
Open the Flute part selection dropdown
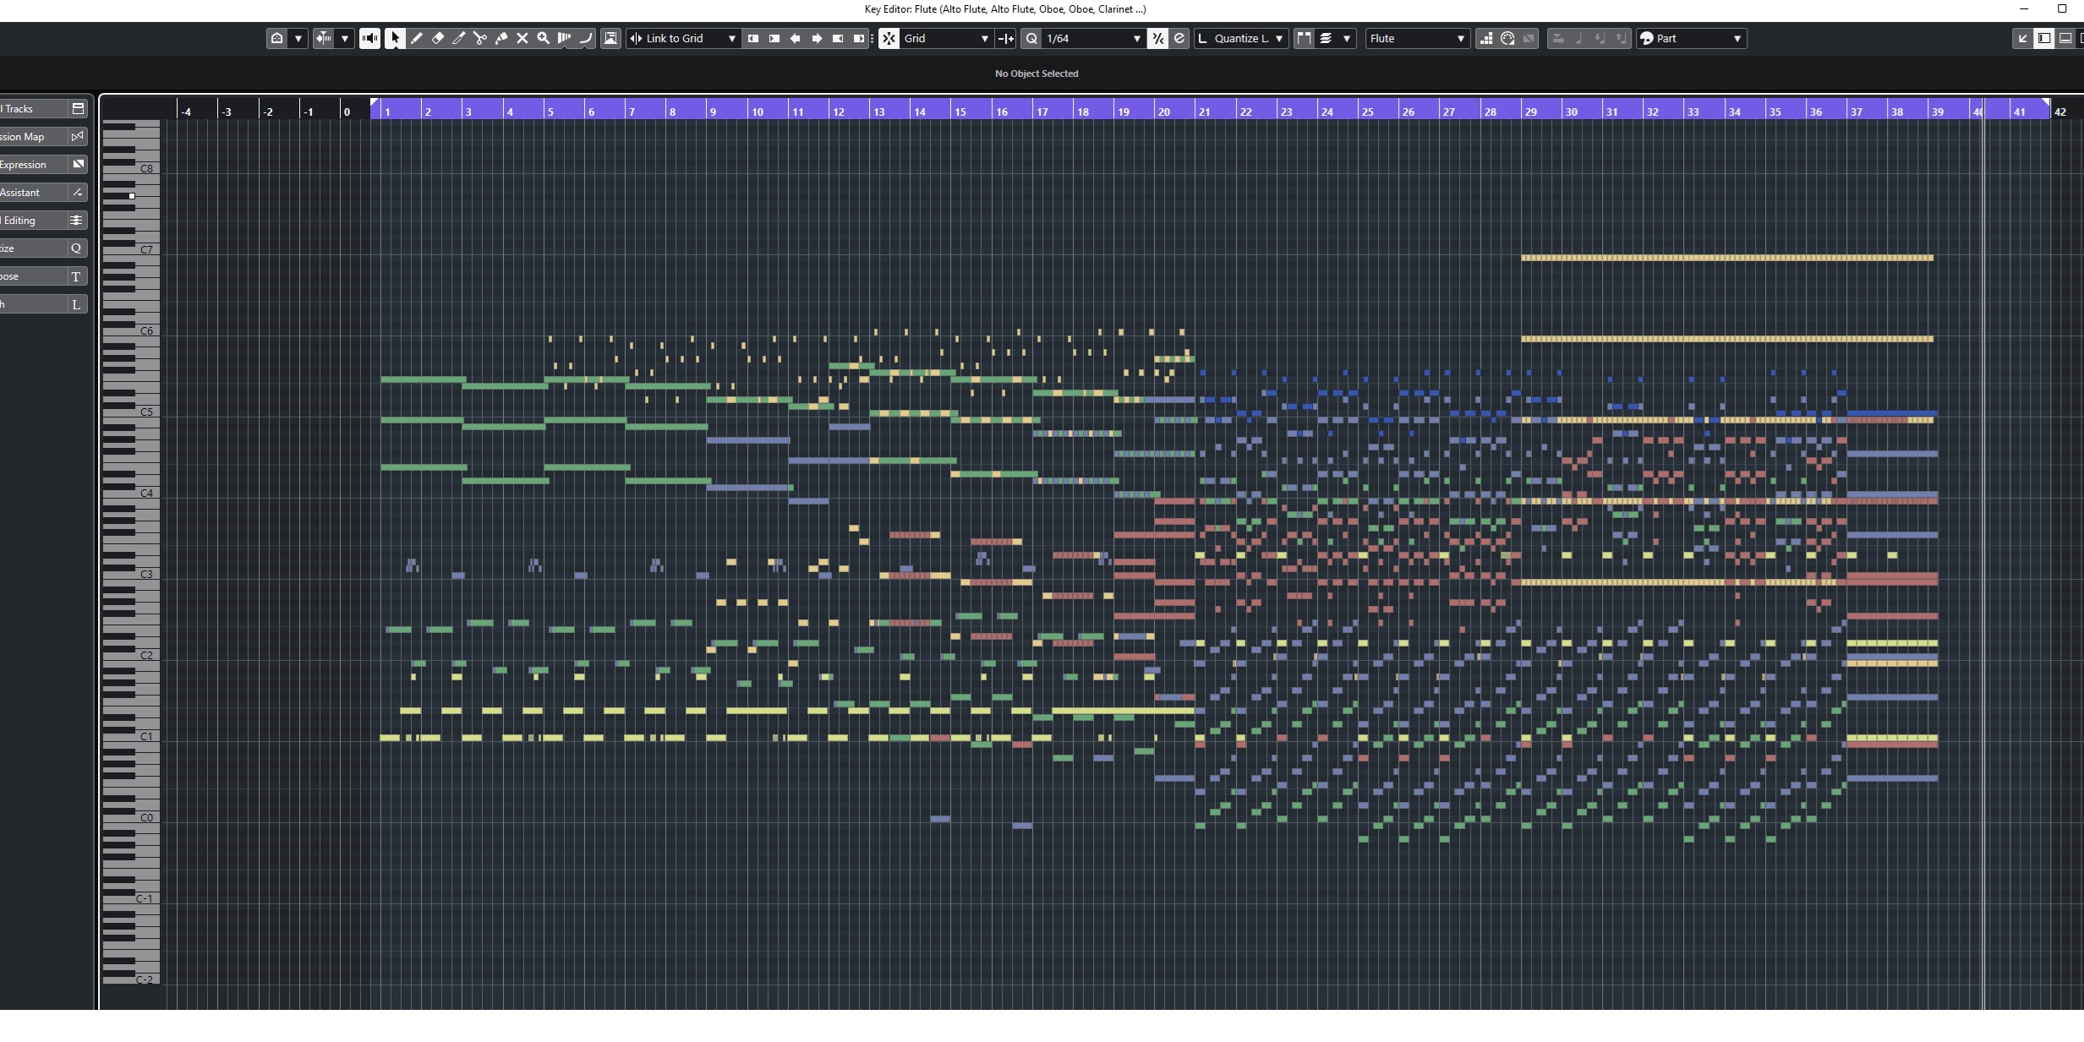click(x=1417, y=38)
